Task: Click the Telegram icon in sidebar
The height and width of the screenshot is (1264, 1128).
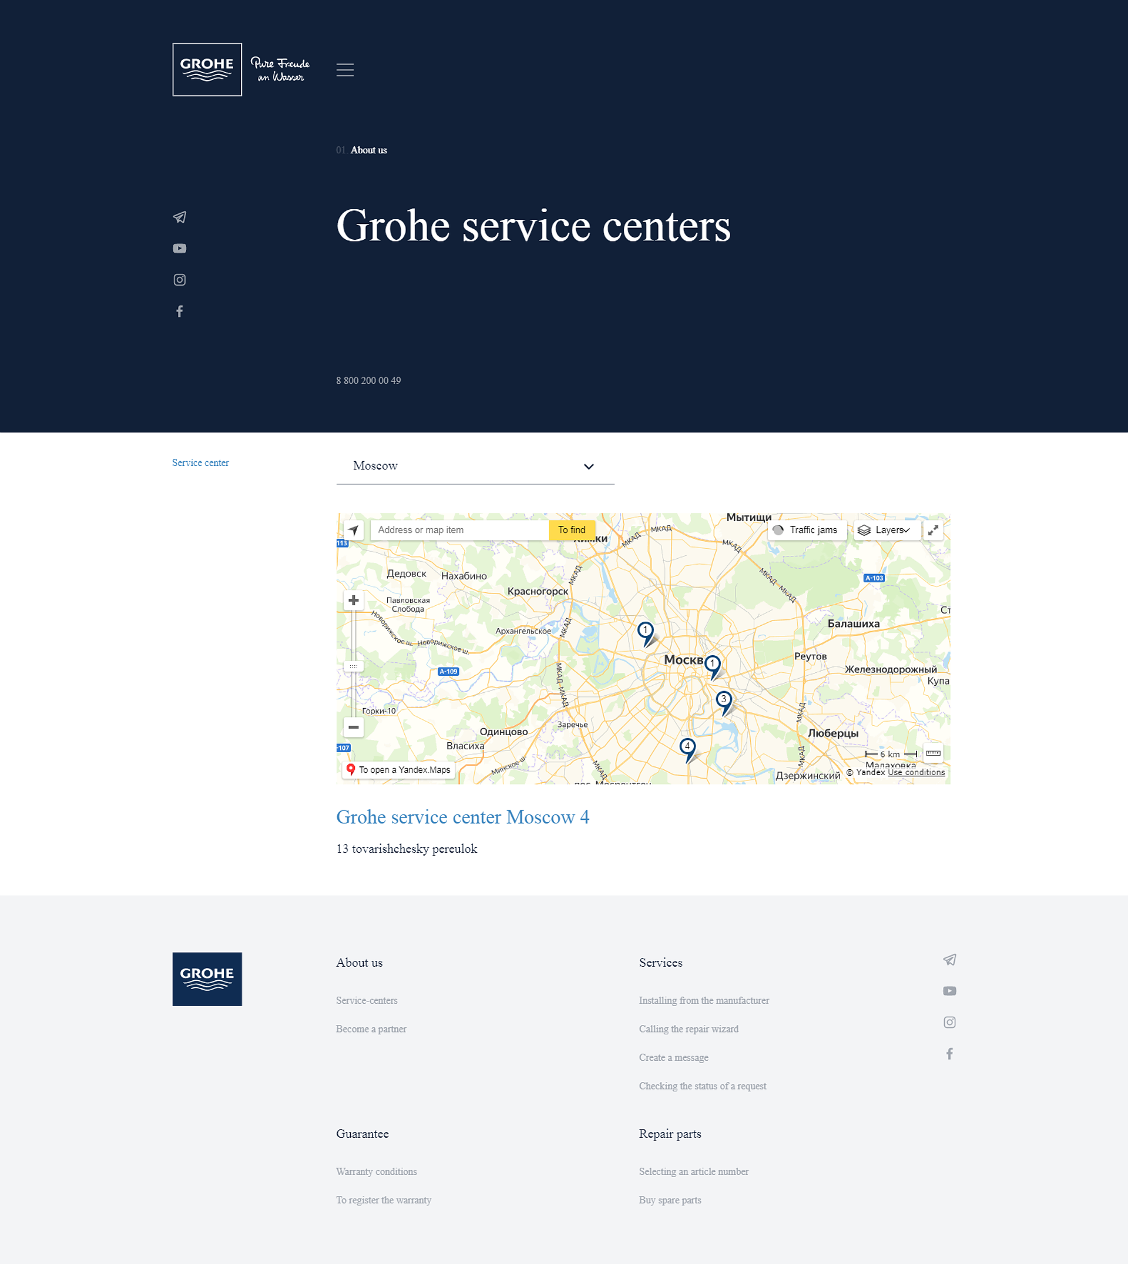Action: [x=180, y=217]
